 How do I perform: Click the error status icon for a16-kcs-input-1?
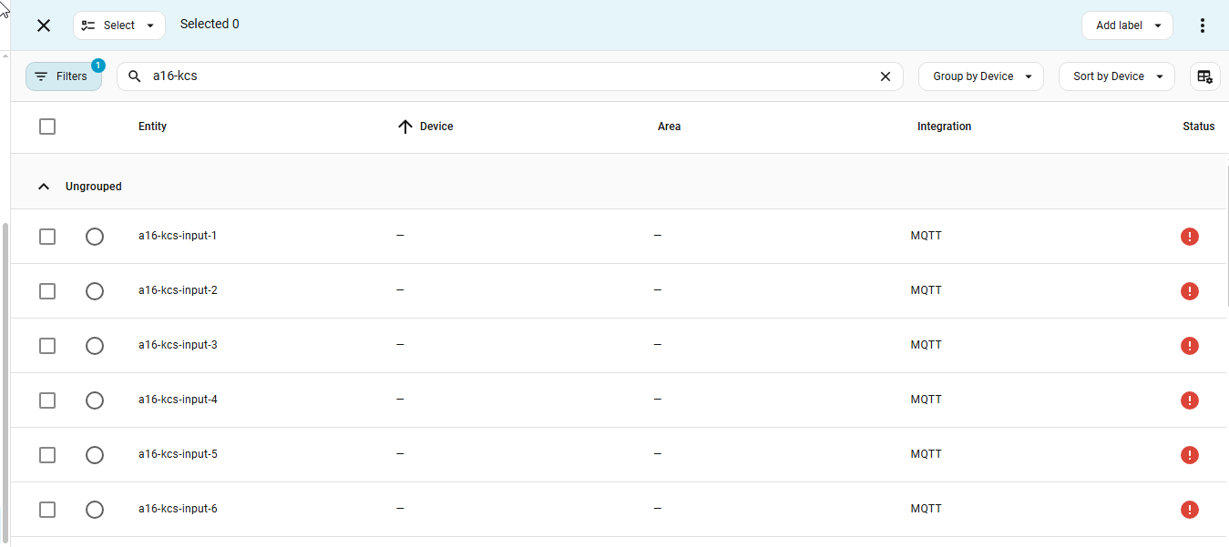pos(1189,237)
